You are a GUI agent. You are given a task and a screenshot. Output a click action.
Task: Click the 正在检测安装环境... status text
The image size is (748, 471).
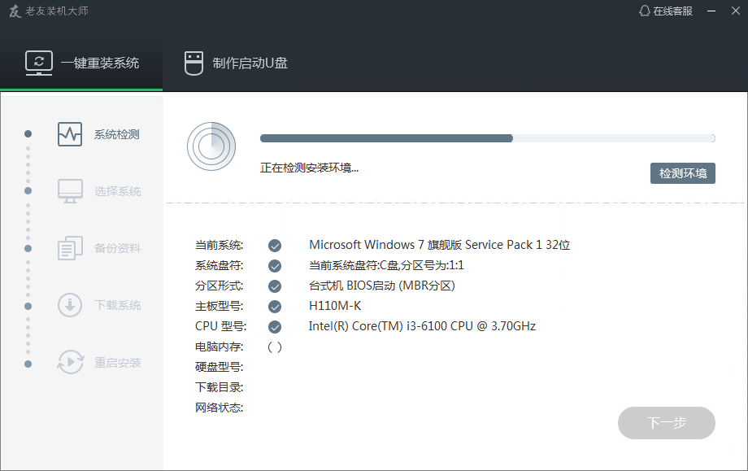tap(309, 168)
